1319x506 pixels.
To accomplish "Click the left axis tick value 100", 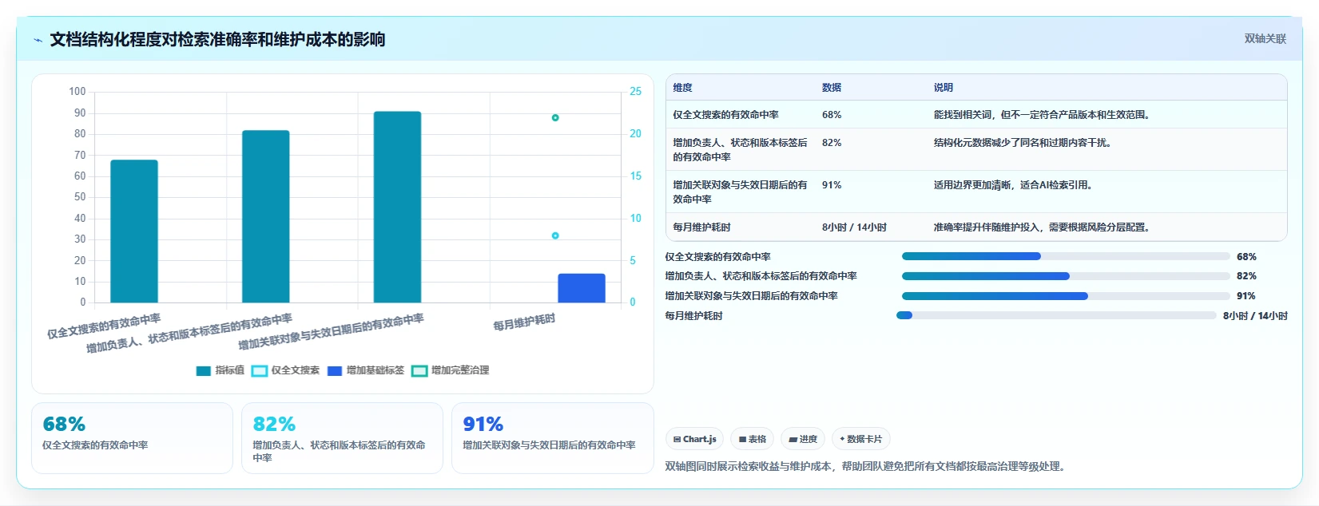I will 77,92.
